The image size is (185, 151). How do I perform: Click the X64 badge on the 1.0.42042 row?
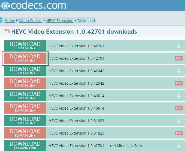tap(179, 83)
